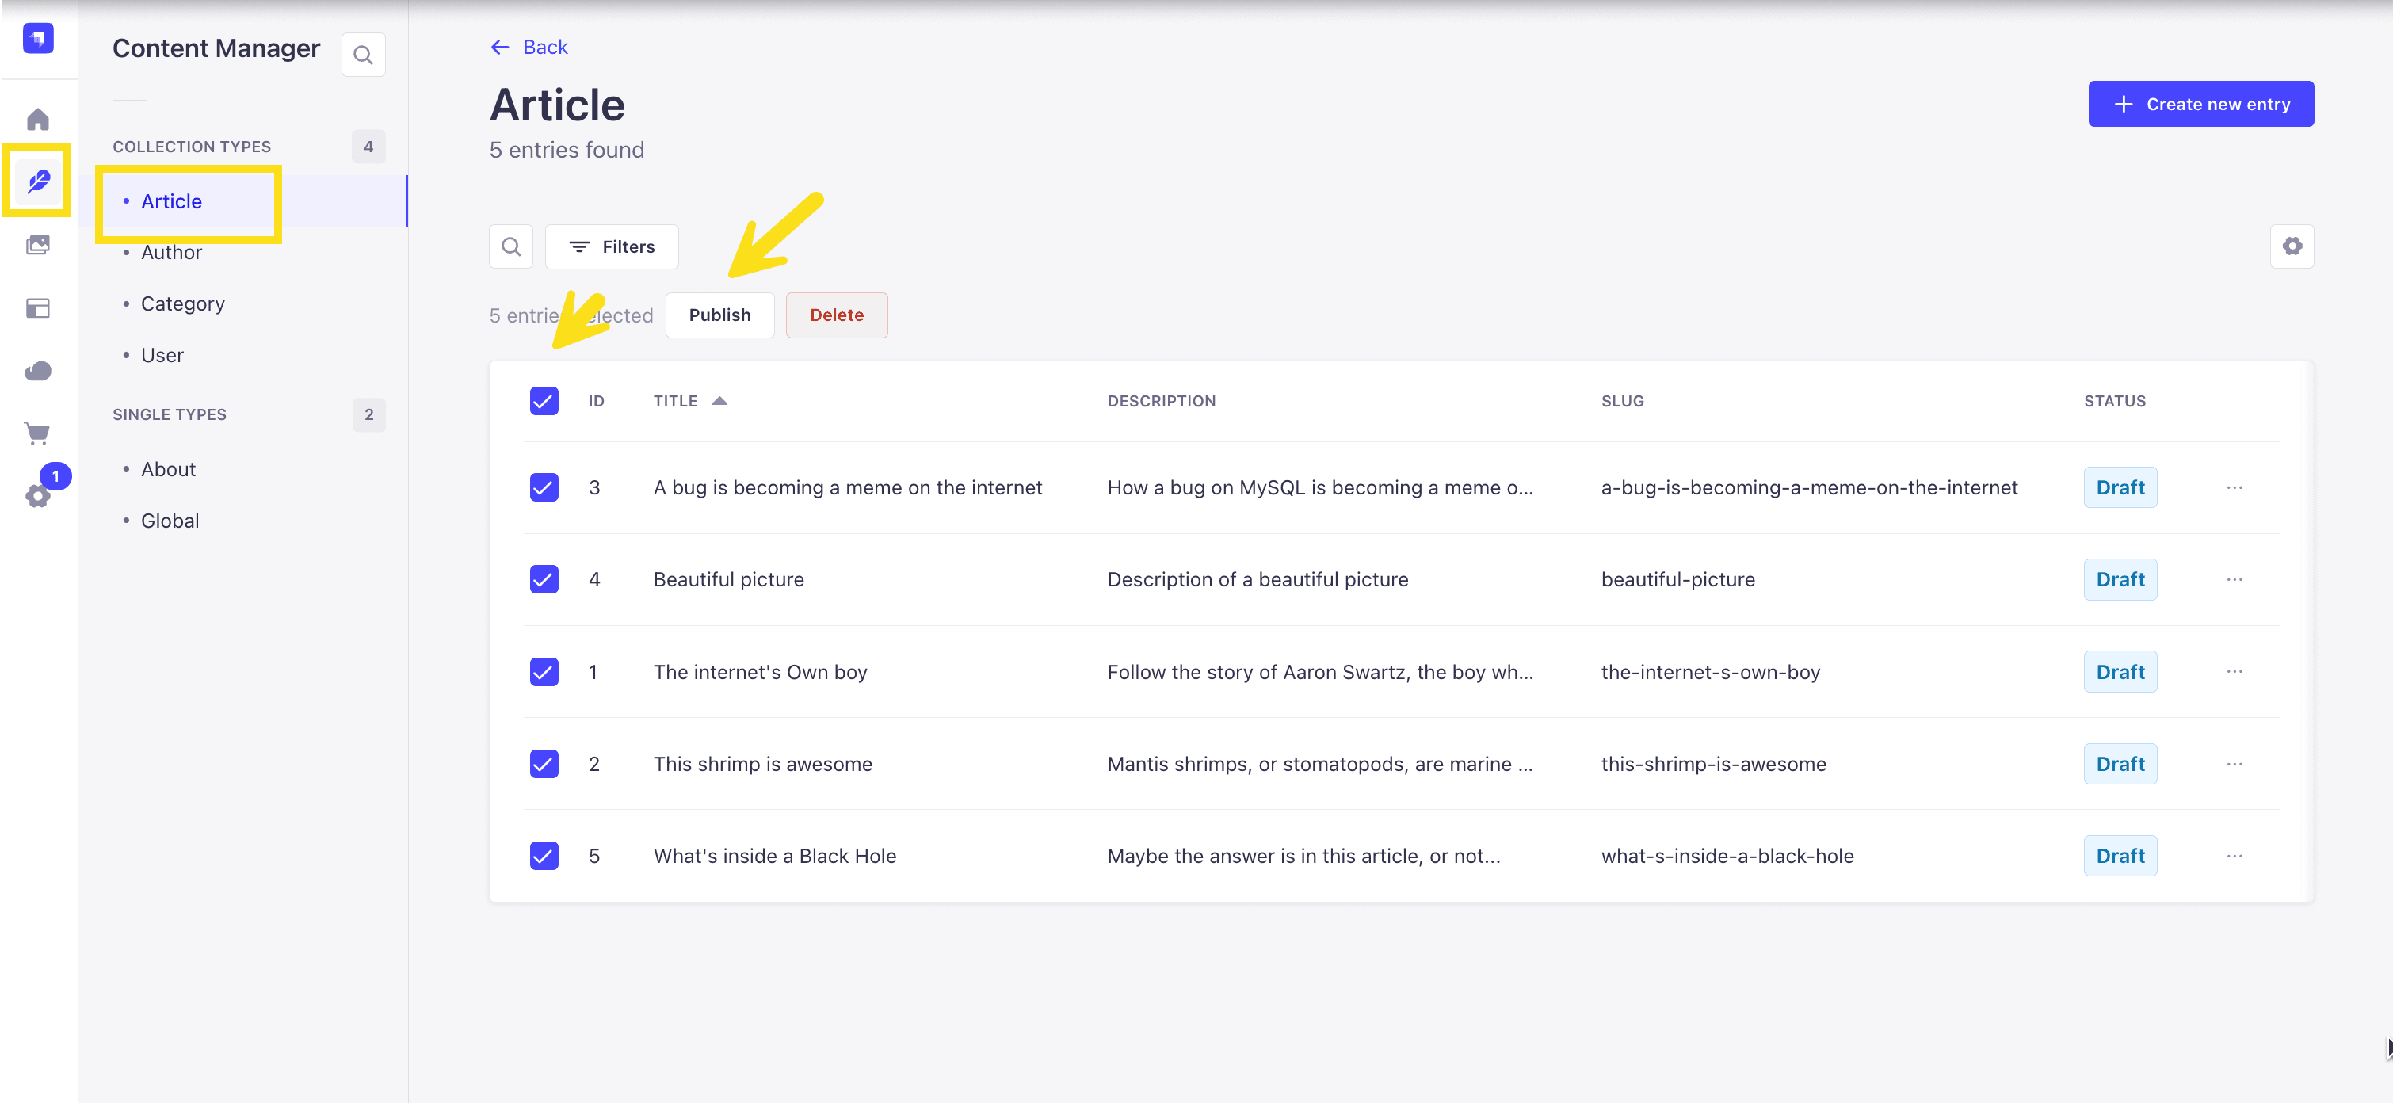
Task: Click title "The internet's Own boy"
Action: pyautogui.click(x=760, y=672)
